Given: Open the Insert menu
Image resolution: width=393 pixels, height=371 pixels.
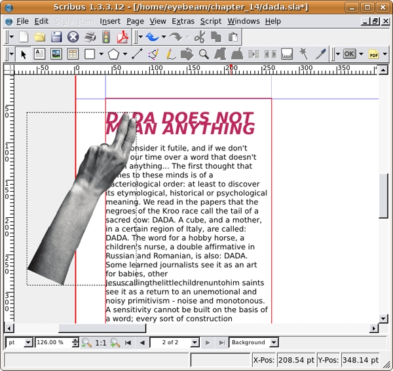Looking at the screenshot, I should (x=110, y=21).
